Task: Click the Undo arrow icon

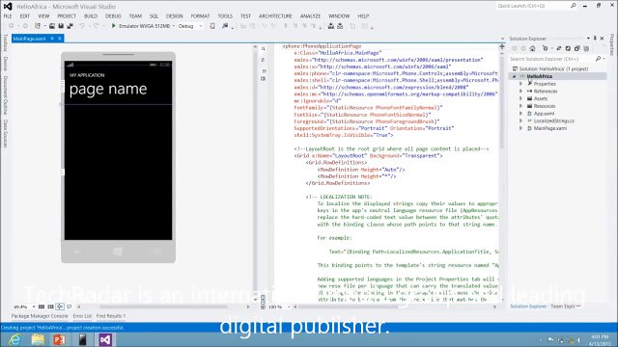Action: point(81,26)
